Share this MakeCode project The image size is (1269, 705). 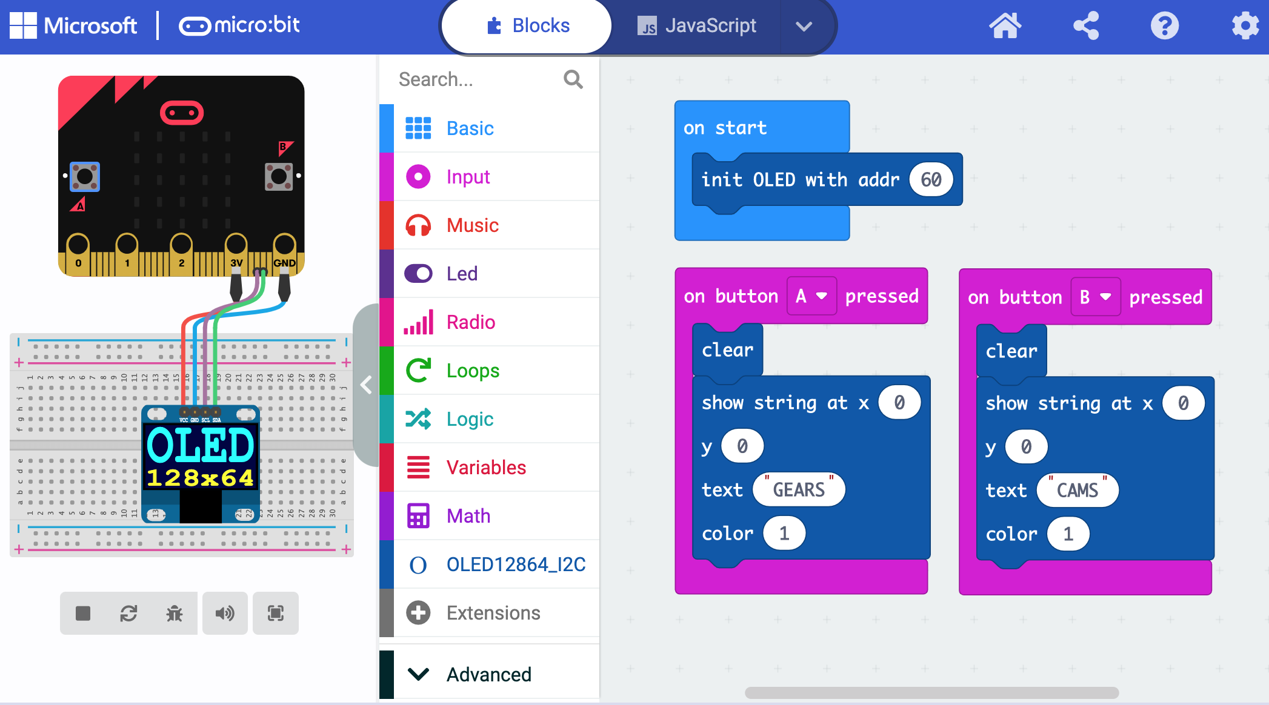click(1085, 25)
